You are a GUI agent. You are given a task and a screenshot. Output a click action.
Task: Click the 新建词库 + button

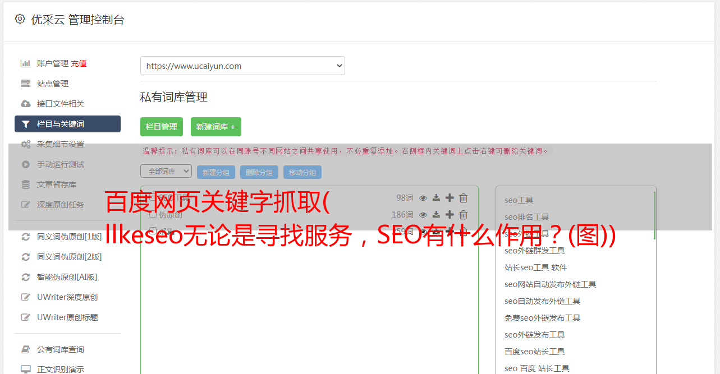click(216, 127)
